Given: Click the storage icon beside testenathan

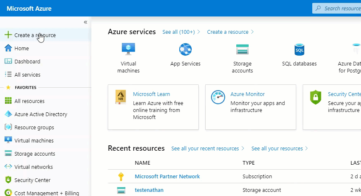Looking at the screenshot, I should [x=121, y=190].
